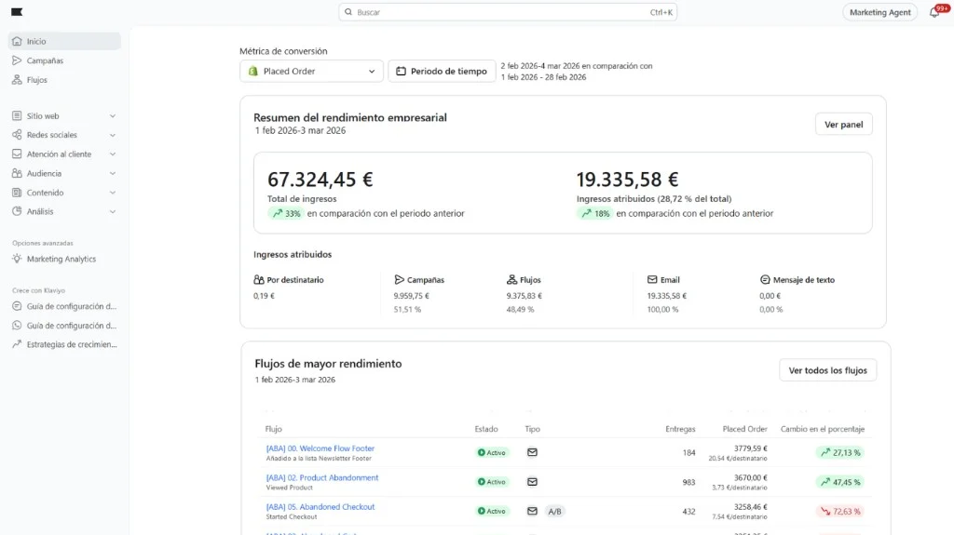Click email type icon in Product Abandonment row
Screen dimensions: 954x535
(x=532, y=482)
